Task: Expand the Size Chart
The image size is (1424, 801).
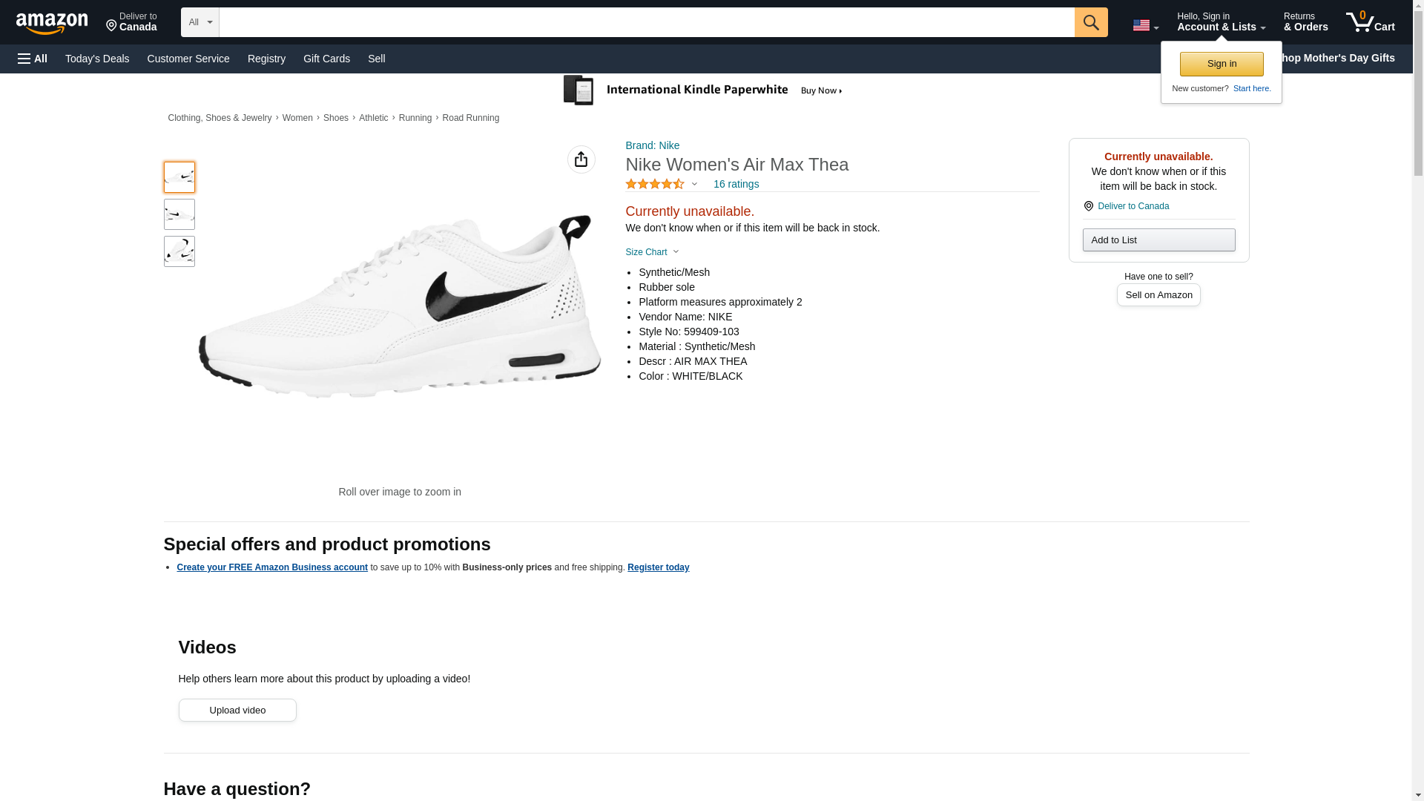Action: [651, 252]
